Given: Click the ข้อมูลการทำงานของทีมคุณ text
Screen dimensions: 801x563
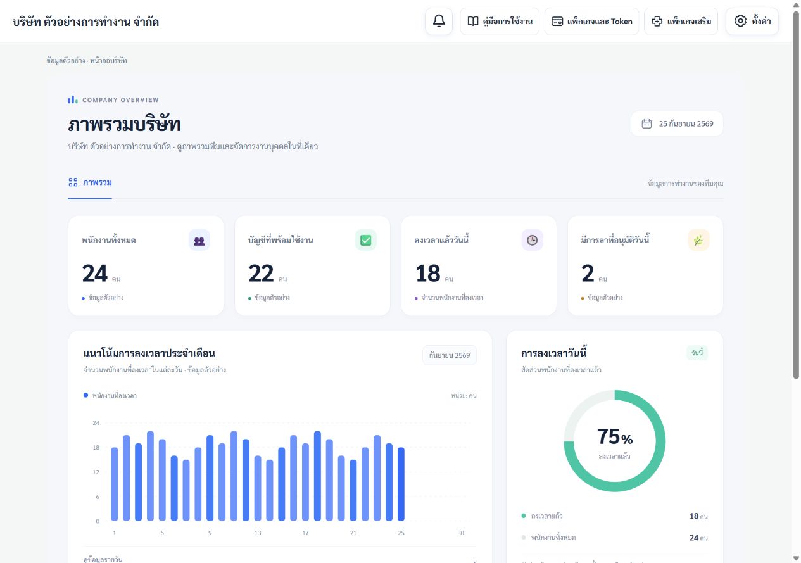Looking at the screenshot, I should click(685, 184).
